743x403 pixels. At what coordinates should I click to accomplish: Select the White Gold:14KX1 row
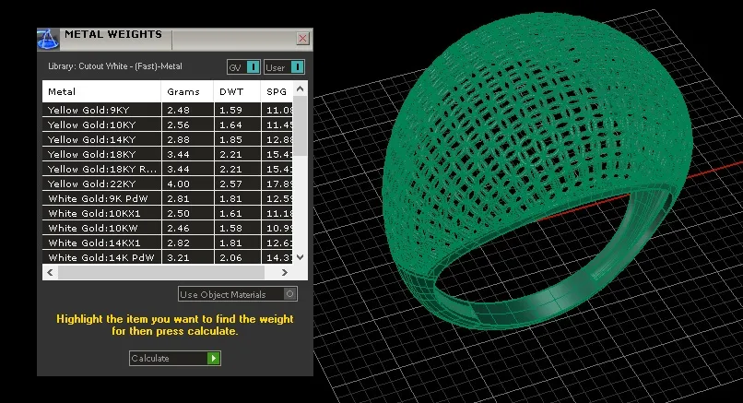click(168, 243)
